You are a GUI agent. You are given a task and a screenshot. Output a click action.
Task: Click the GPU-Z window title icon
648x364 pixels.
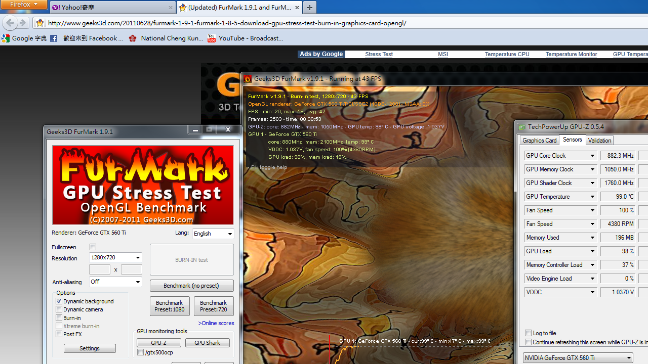pyautogui.click(x=521, y=127)
